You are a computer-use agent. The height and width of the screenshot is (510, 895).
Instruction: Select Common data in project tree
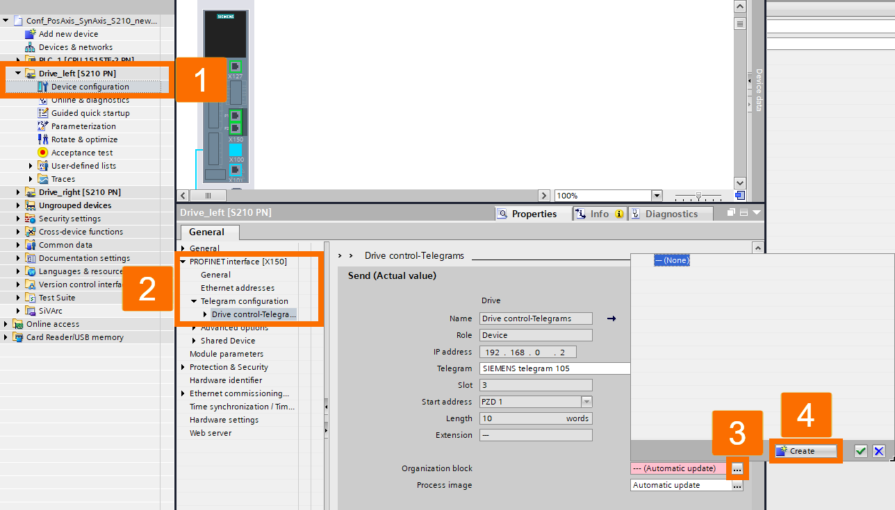[x=65, y=245]
